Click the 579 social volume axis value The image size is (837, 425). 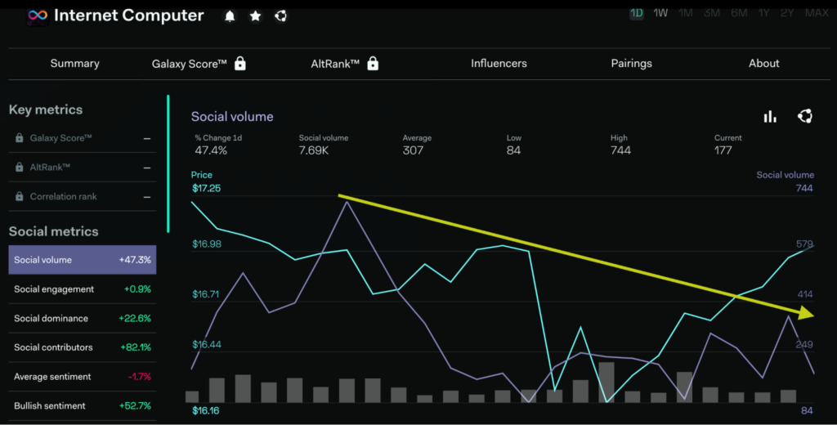click(x=804, y=244)
